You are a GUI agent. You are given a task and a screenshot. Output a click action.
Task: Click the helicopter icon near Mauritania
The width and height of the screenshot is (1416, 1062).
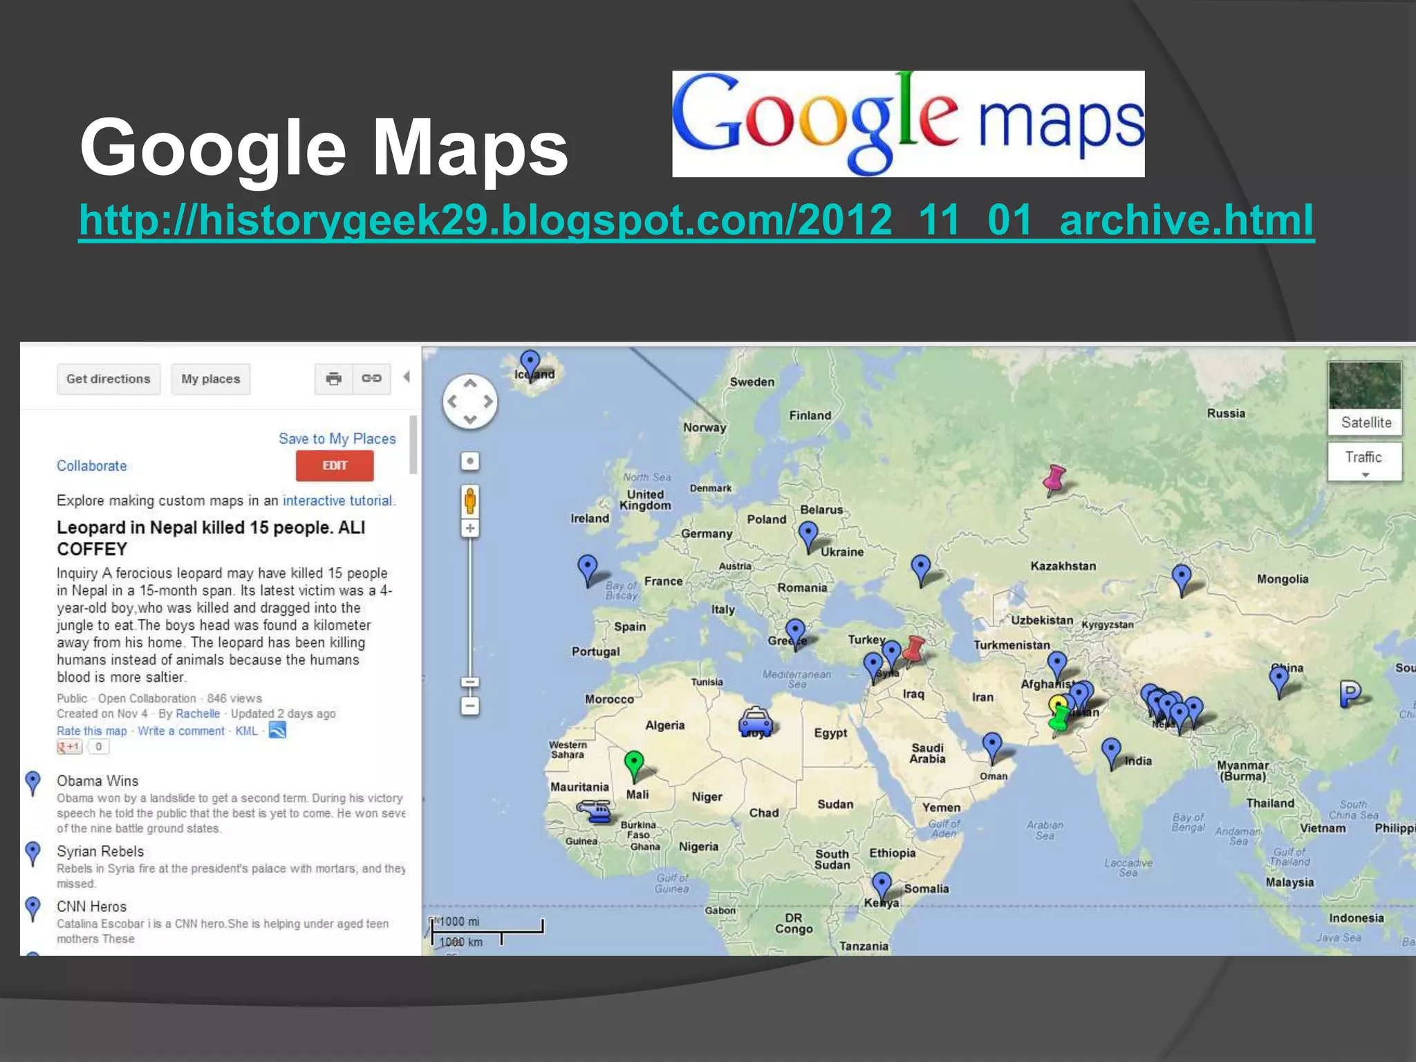tap(595, 810)
